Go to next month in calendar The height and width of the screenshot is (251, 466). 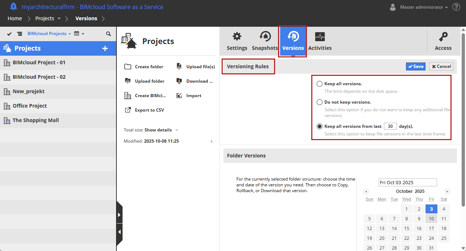[447, 191]
